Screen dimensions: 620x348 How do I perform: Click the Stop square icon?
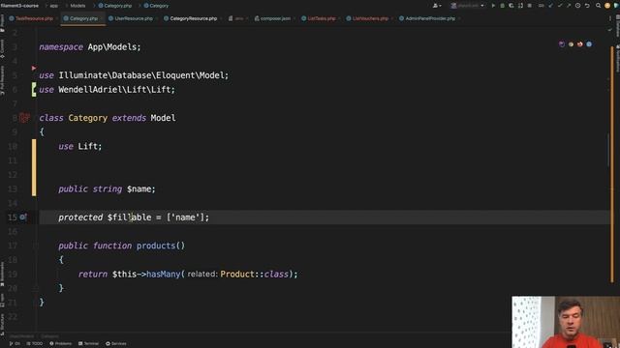(x=530, y=6)
